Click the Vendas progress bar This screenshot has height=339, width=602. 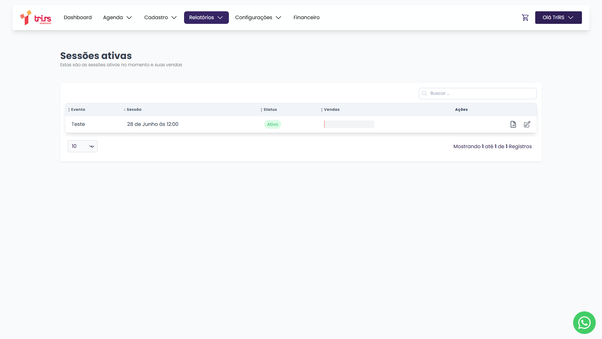tap(349, 124)
